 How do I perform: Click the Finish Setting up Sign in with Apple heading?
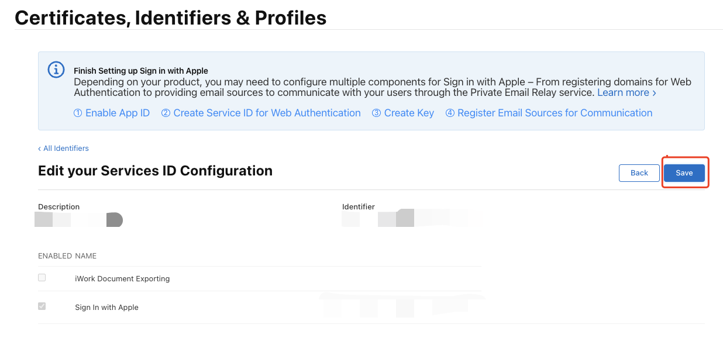coord(141,71)
